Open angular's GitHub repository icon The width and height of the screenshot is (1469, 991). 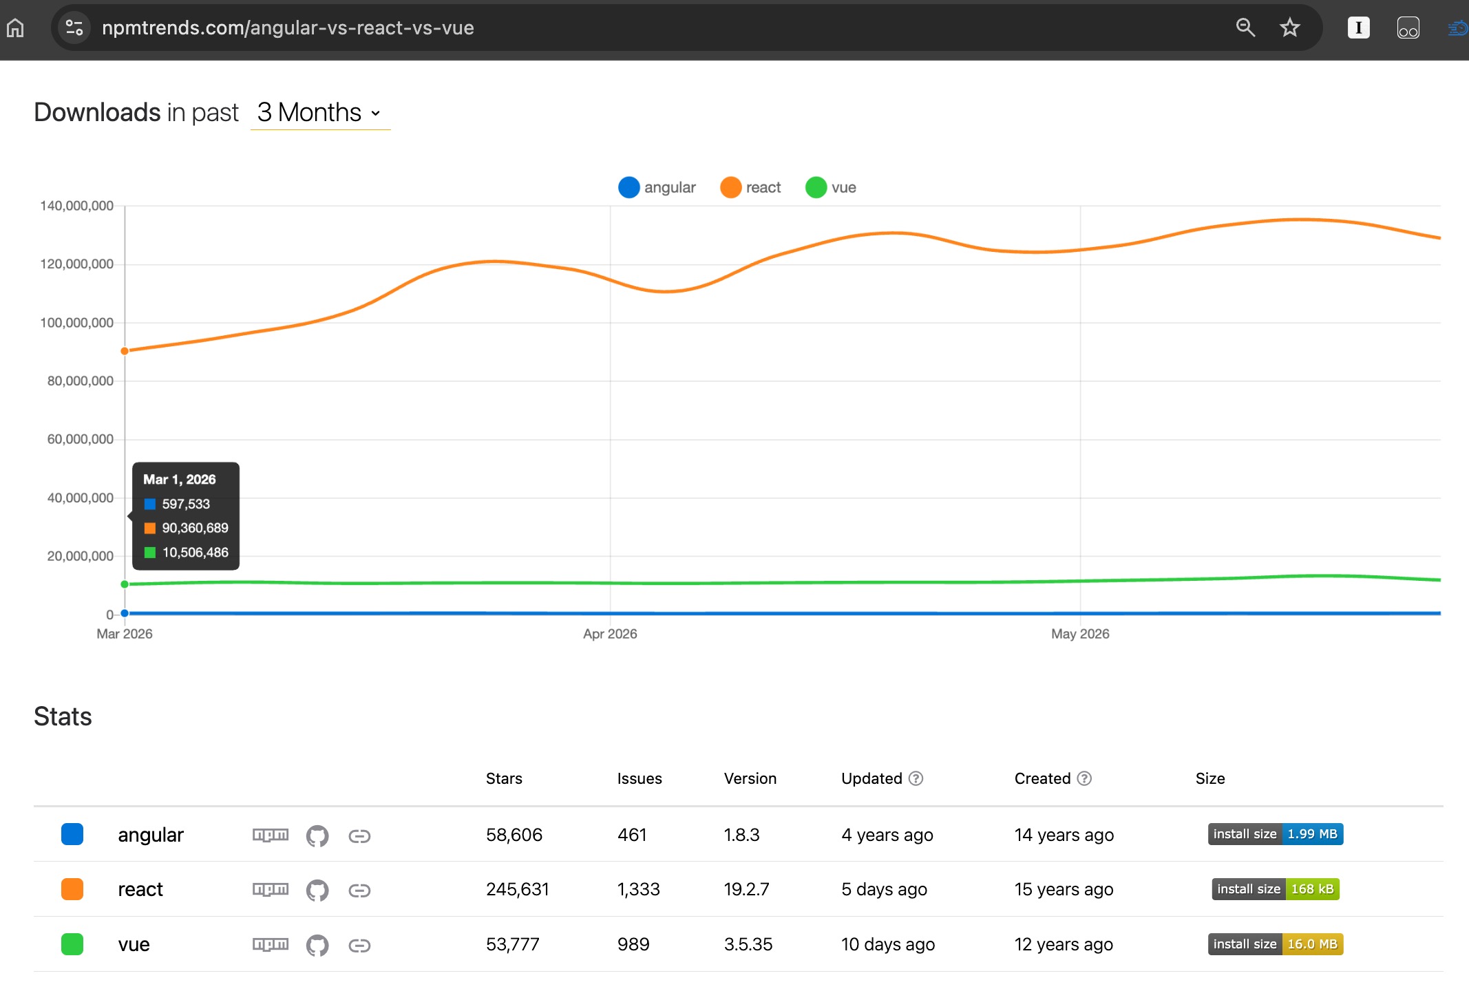tap(317, 835)
